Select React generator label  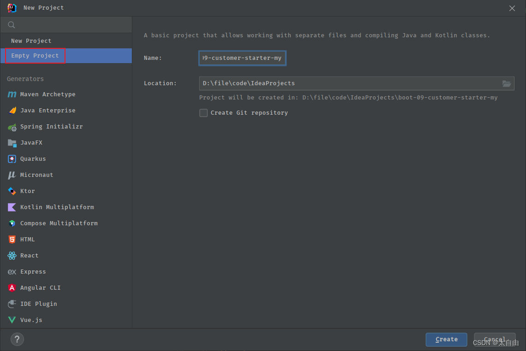pos(29,256)
